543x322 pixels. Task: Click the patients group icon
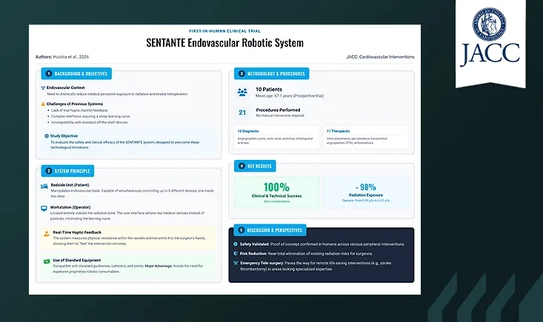coord(242,92)
